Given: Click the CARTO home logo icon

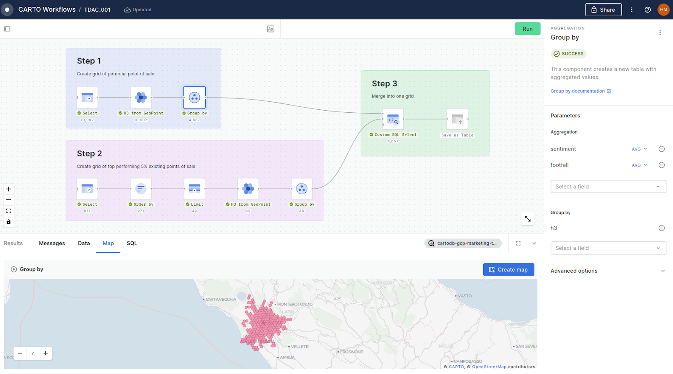Looking at the screenshot, I should click(7, 9).
